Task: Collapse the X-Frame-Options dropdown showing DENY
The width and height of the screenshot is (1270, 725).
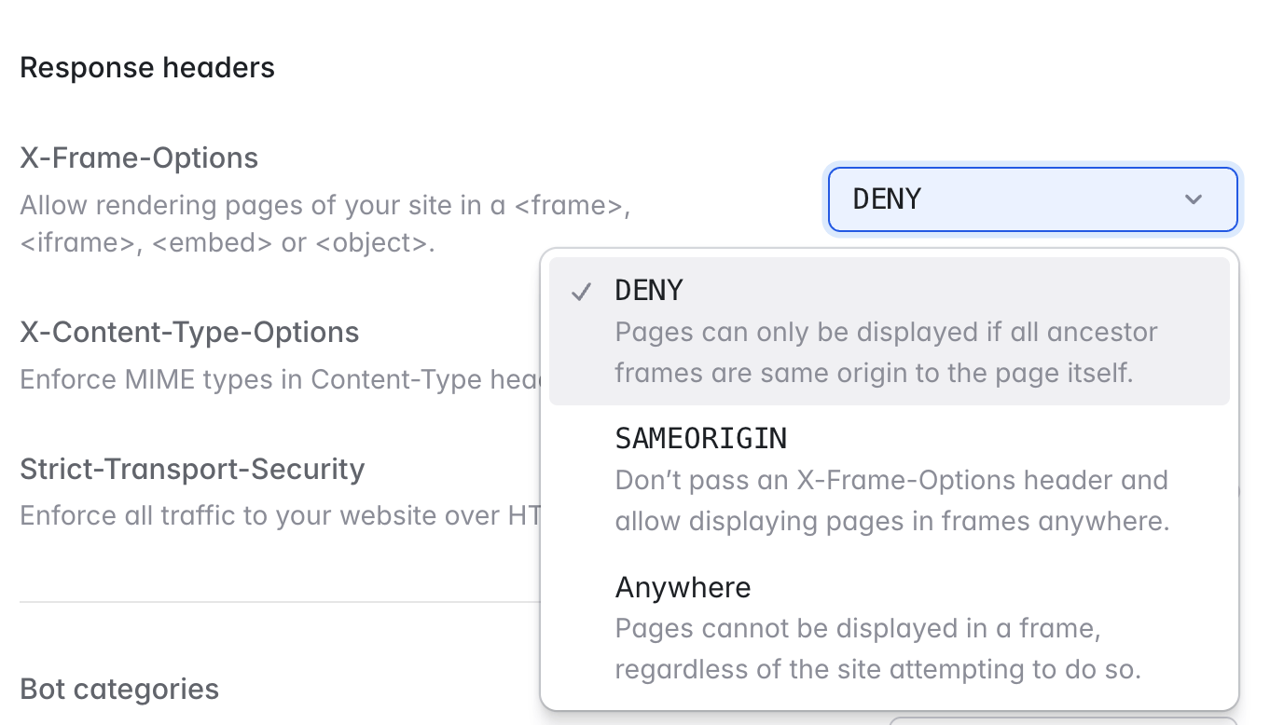Action: [1033, 199]
